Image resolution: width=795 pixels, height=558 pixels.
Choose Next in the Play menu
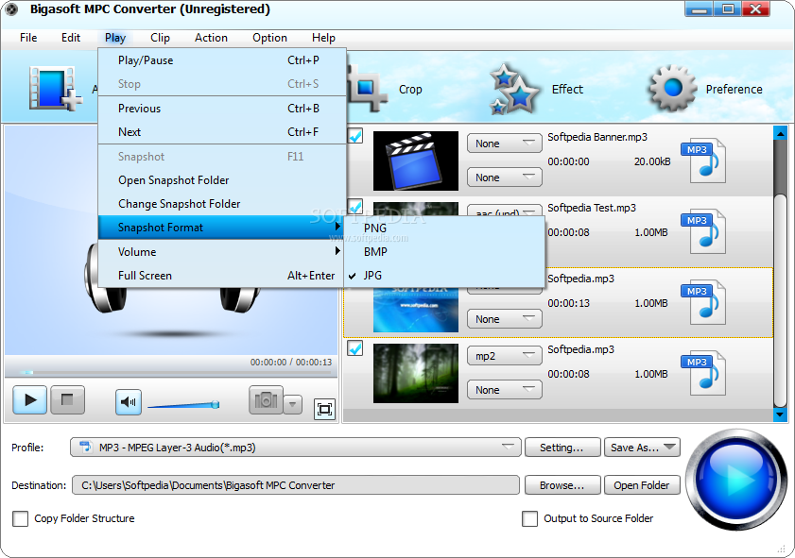222,132
